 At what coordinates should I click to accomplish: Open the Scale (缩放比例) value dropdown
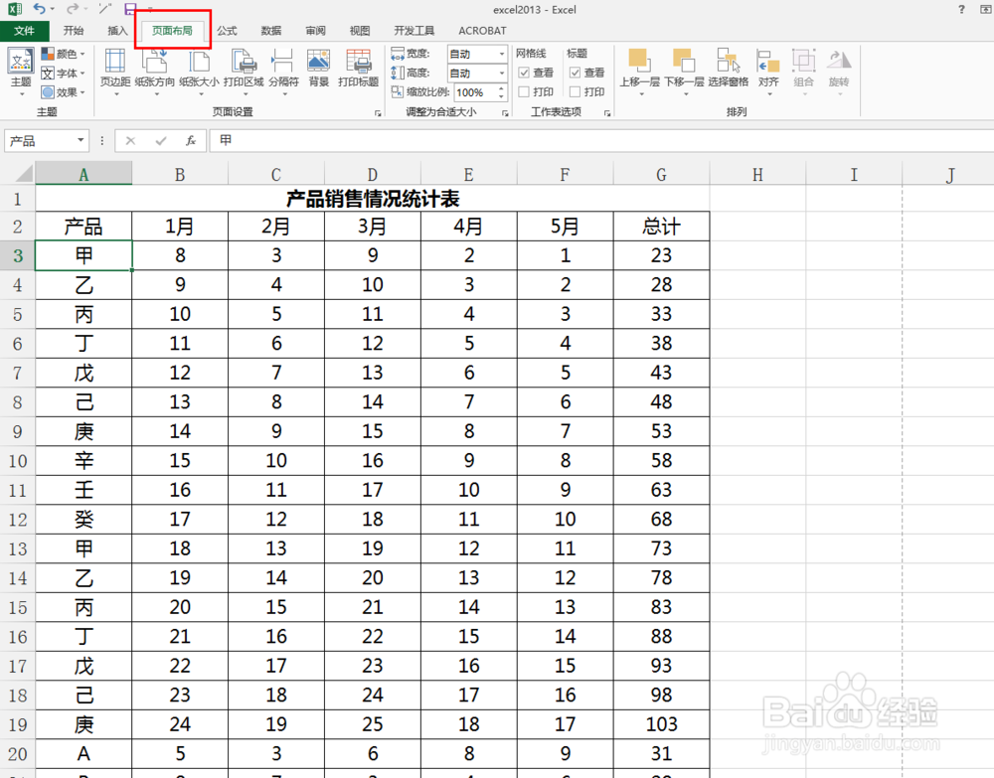502,91
